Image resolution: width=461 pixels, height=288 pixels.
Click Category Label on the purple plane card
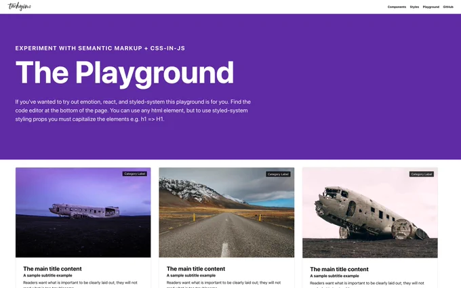[x=135, y=174]
